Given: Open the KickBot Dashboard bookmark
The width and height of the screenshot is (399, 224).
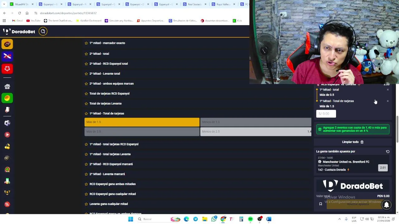Looking at the screenshot, I should pyautogui.click(x=88, y=21).
